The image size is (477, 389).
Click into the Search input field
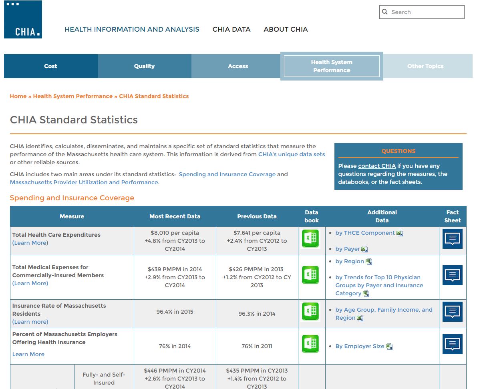[x=425, y=12]
